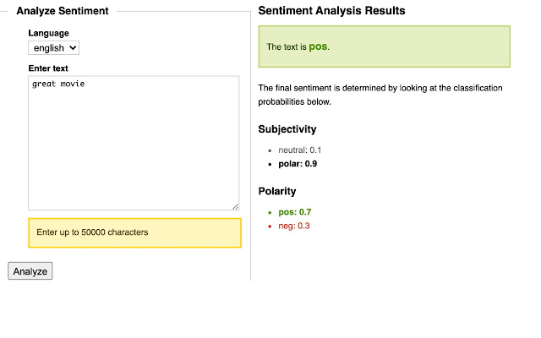Click the text area resize handle

point(235,205)
